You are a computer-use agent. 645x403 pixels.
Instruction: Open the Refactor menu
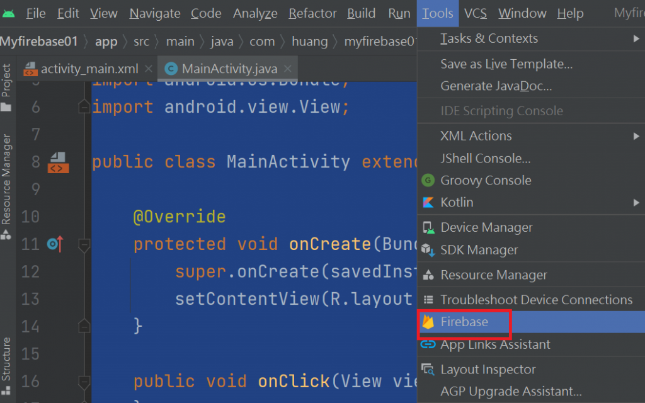312,14
